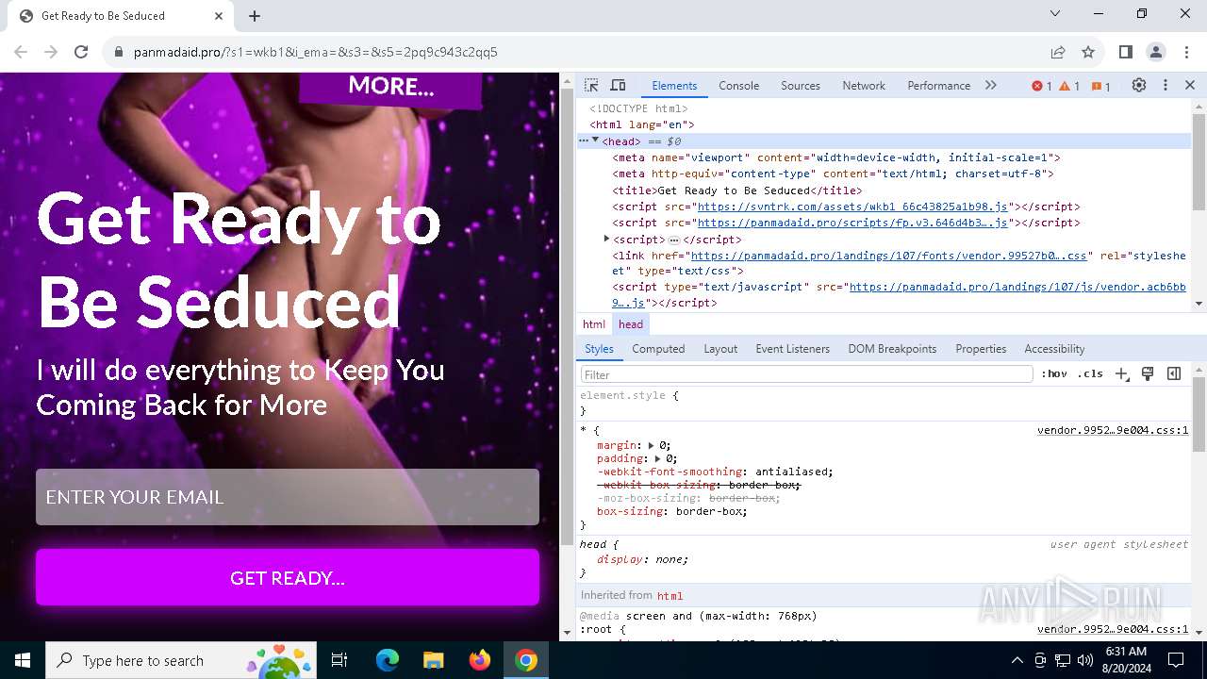Open the Chrome three-dot menu
The width and height of the screenshot is (1207, 679).
click(1186, 52)
